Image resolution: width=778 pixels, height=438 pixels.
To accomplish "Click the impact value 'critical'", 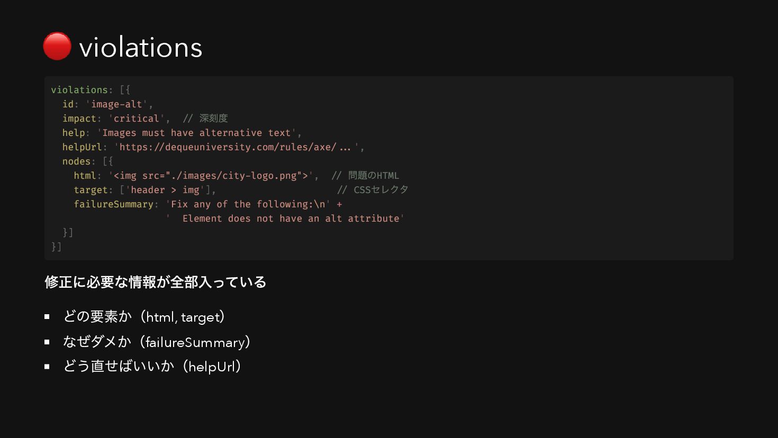I will (x=137, y=118).
